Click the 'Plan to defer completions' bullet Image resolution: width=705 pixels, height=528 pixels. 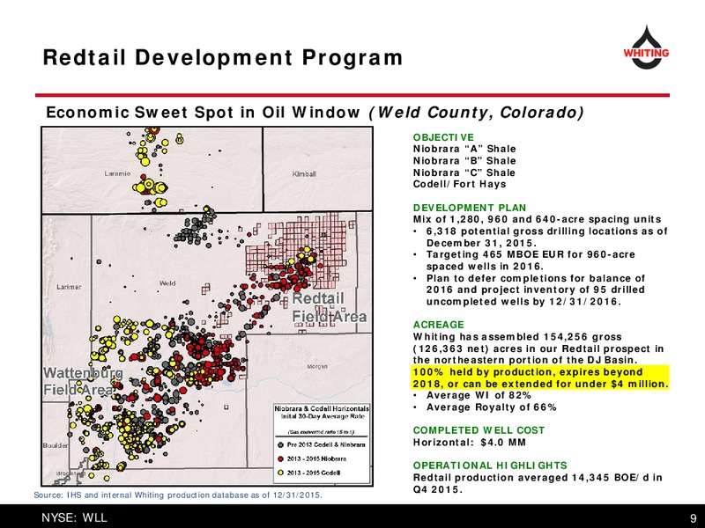[x=530, y=290]
